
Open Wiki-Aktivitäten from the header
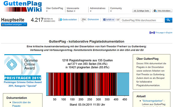coord(162,11)
